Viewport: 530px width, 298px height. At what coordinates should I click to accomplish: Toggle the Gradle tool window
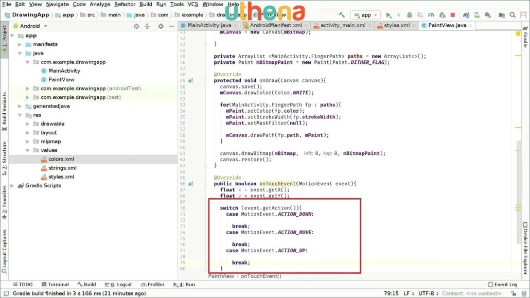525,37
